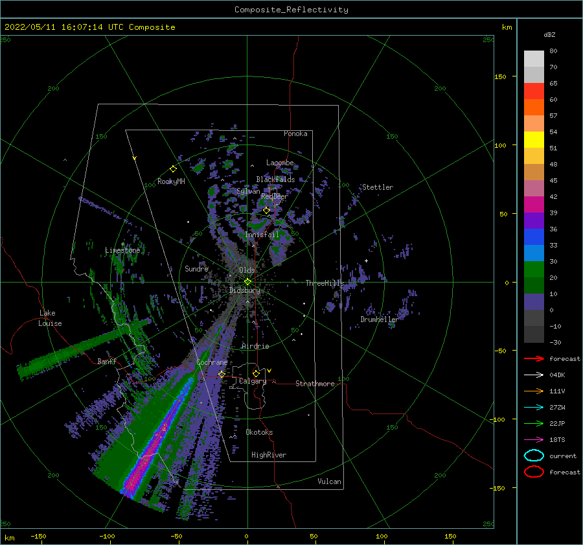Click the Olds town label
This screenshot has height=545, width=583.
(247, 270)
